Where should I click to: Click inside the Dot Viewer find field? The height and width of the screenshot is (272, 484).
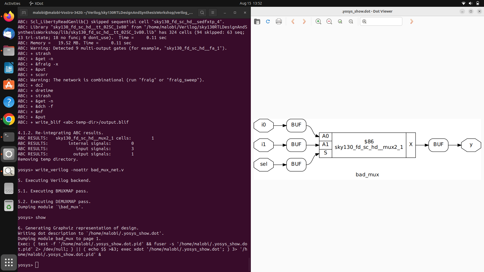pos(381,21)
